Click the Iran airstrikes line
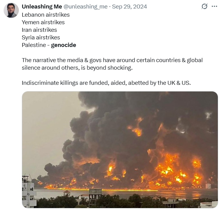The image size is (223, 212). tap(39, 30)
